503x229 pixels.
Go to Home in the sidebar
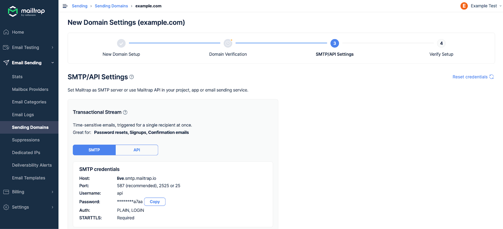pyautogui.click(x=18, y=32)
